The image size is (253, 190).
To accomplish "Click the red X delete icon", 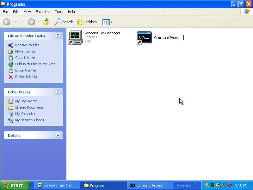I will click(x=11, y=77).
